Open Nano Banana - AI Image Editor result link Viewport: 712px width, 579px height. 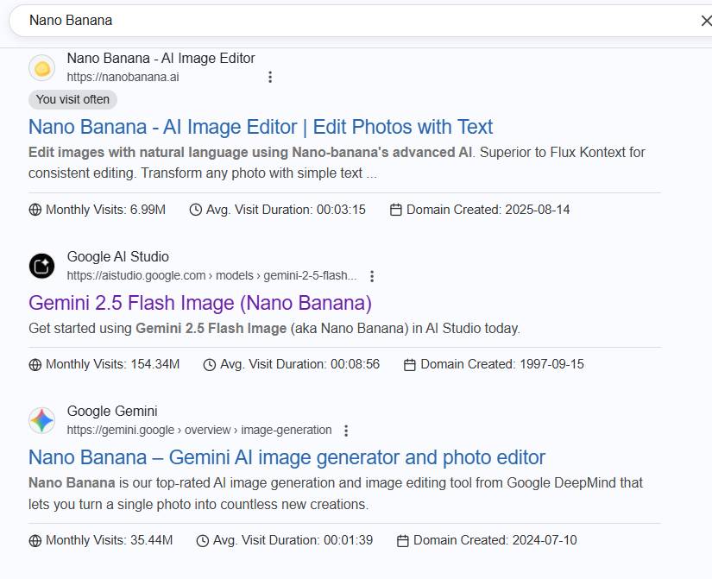260,127
